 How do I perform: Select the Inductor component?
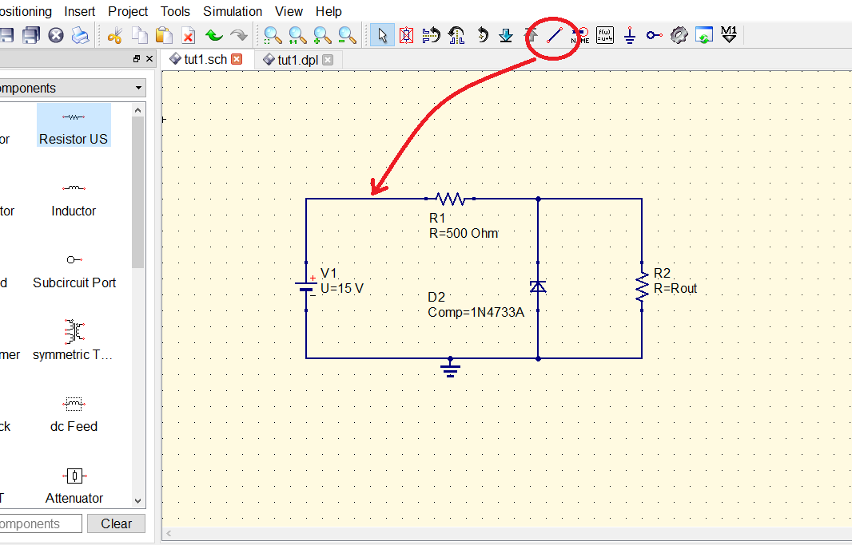[74, 199]
